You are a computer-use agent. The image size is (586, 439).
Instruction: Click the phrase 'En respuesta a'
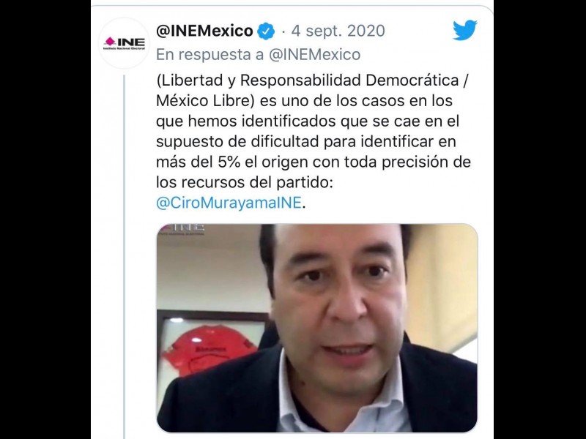(x=209, y=54)
